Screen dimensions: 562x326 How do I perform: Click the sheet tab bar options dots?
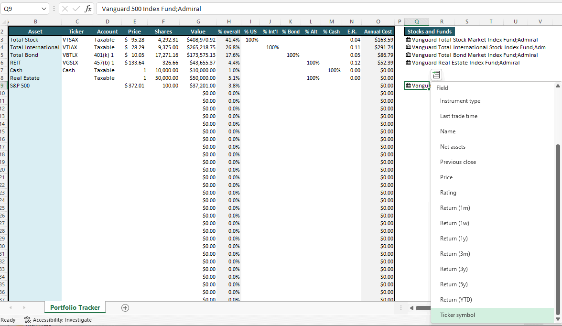point(400,308)
